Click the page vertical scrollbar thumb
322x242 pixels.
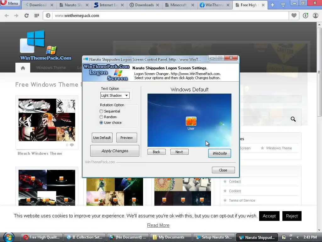click(x=319, y=72)
